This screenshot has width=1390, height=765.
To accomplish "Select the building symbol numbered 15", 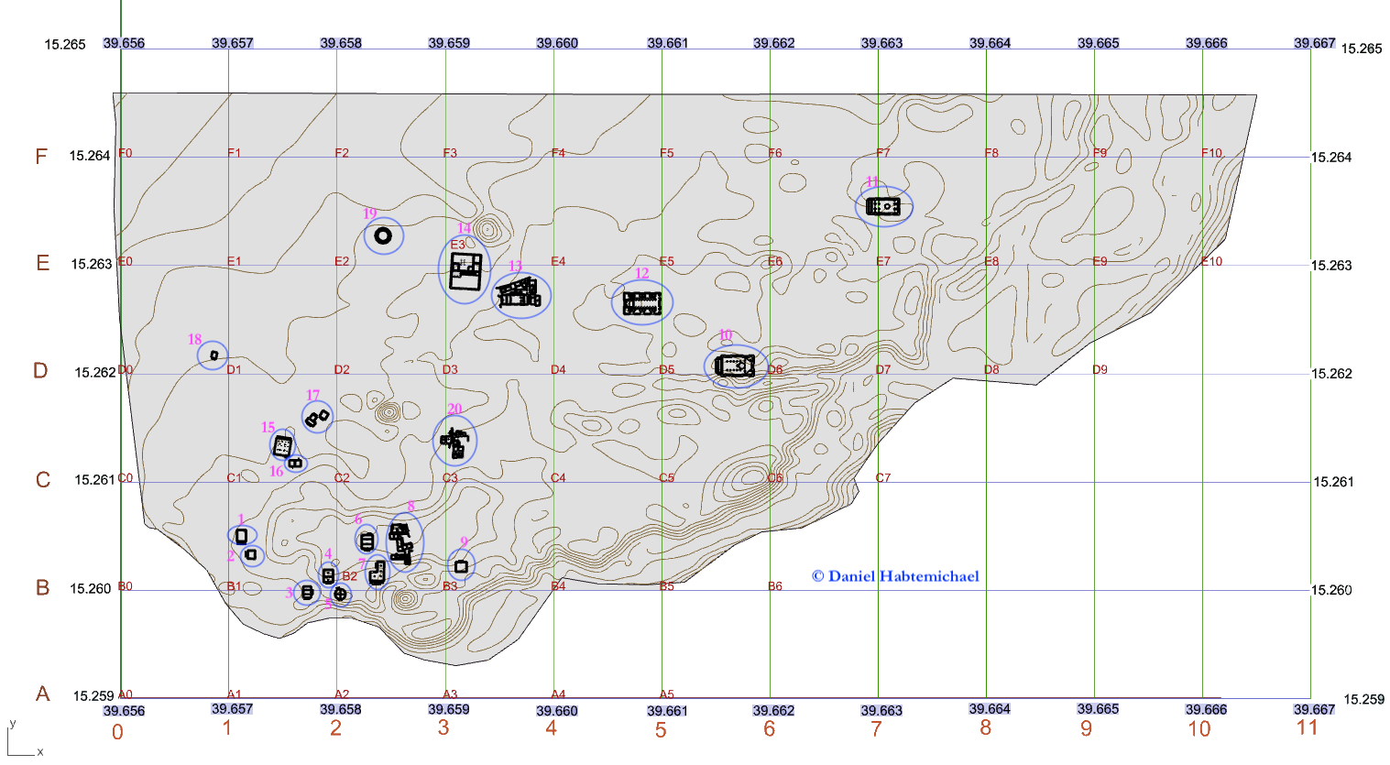I will tap(283, 446).
